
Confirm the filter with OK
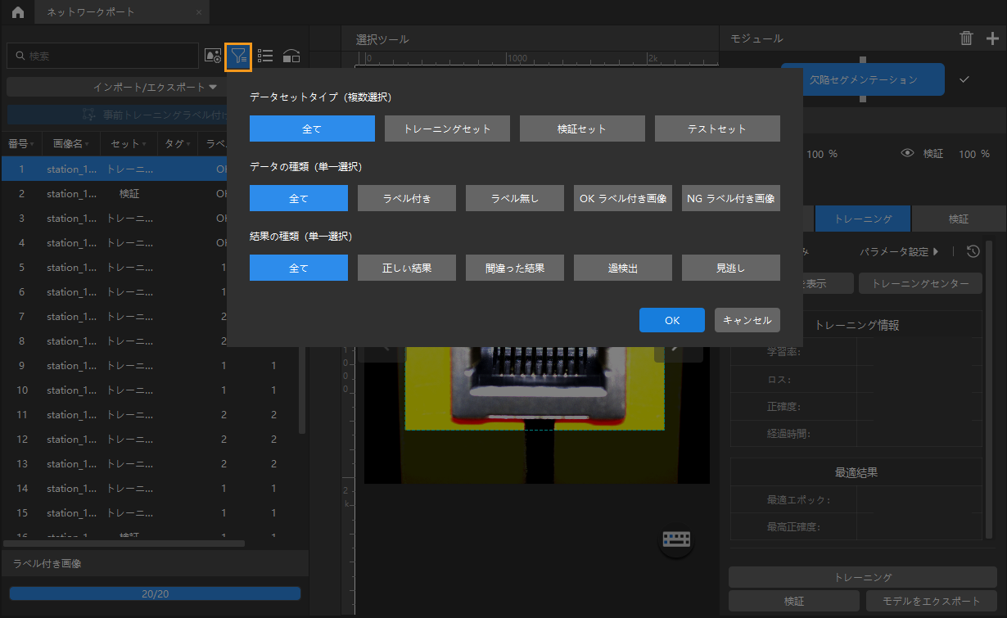pyautogui.click(x=672, y=320)
